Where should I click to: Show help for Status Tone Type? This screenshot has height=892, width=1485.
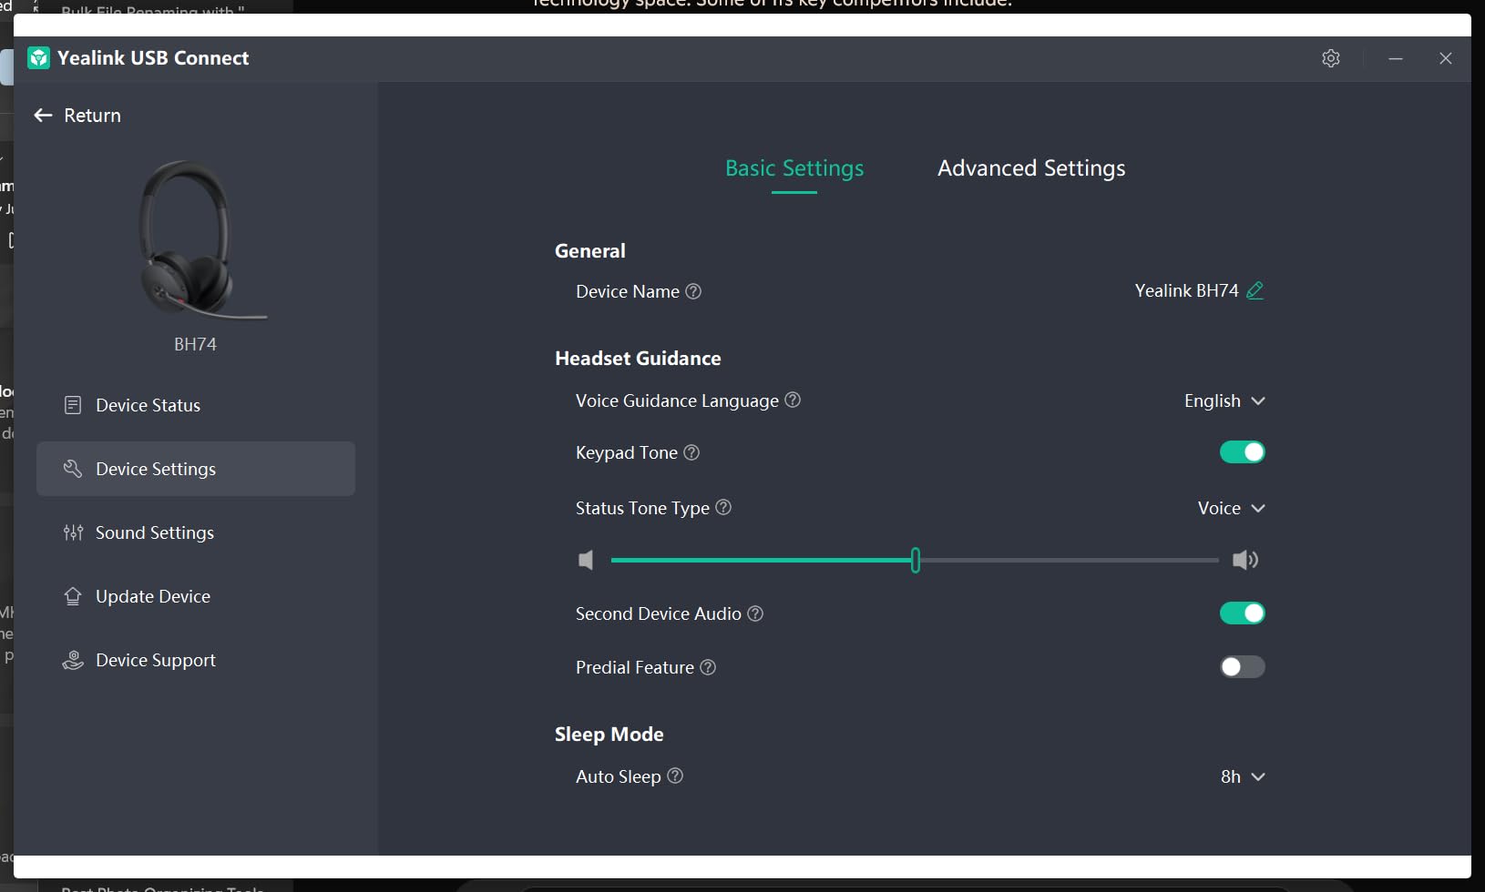(x=723, y=507)
